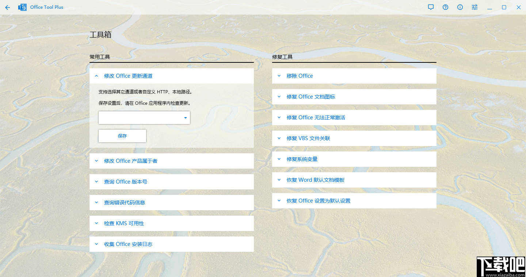Collapse the 修改 Office 更新通道 section
Screen dimensions: 526x277
click(96, 76)
